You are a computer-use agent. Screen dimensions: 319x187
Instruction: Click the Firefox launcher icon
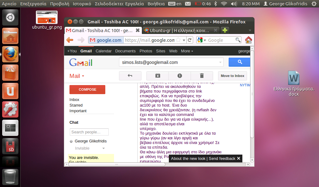(10, 54)
